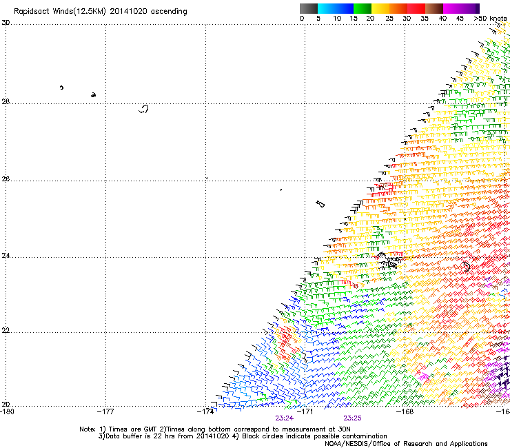The height and width of the screenshot is (448, 510).
Task: Click the cyan 5-10 knots legend color
Action: [x=327, y=8]
